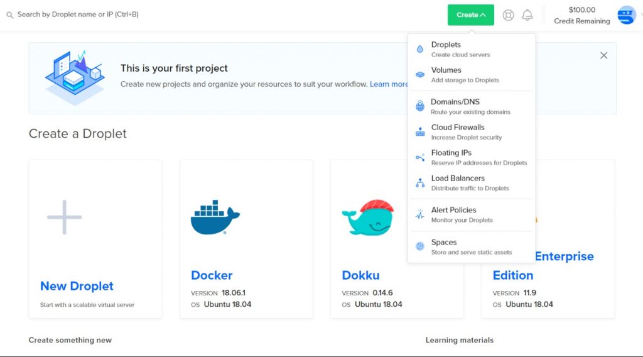Open the Docker one-click app

[x=246, y=239]
